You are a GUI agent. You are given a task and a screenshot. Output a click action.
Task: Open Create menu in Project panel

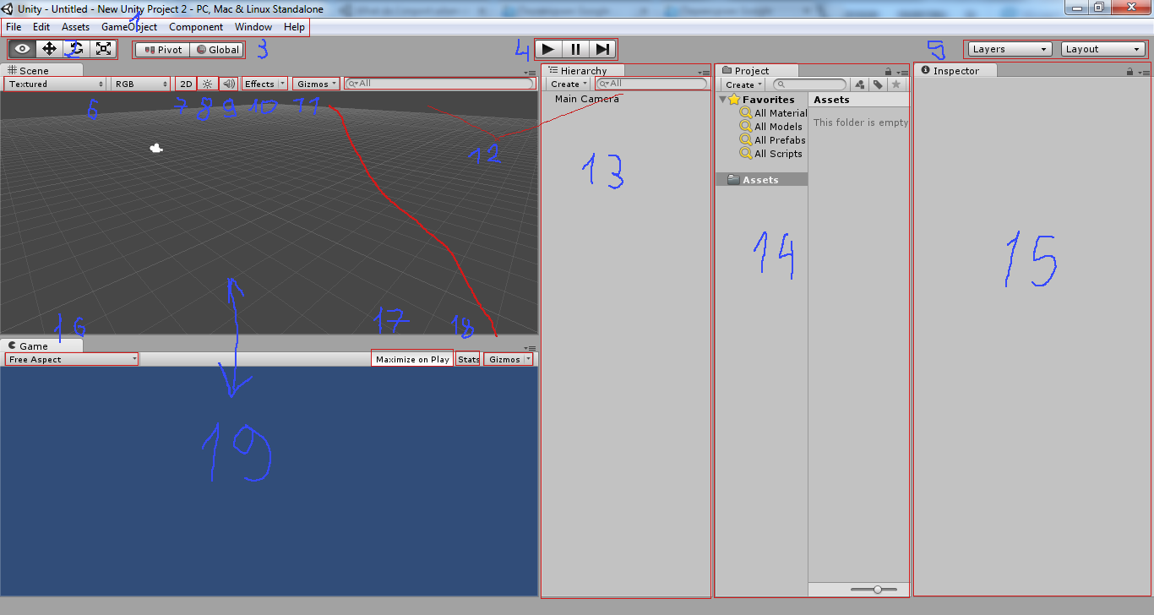(743, 84)
